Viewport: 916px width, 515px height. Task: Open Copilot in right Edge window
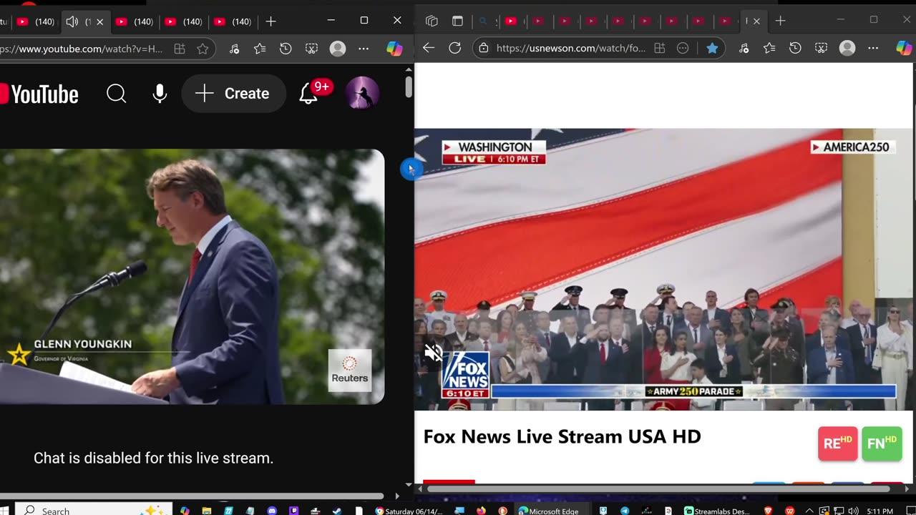click(x=904, y=48)
